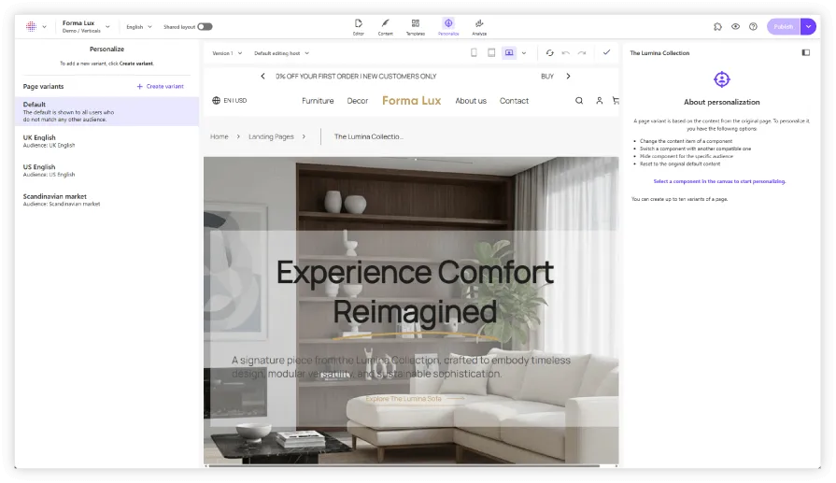Screen dimensions: 836x483
Task: Switch canvas to tablet device view
Action: [x=491, y=52]
